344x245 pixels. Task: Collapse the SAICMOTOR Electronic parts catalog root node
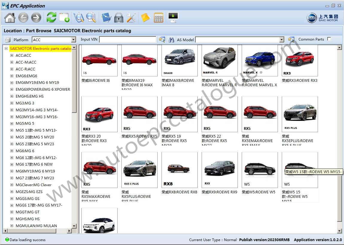[x=6, y=49]
